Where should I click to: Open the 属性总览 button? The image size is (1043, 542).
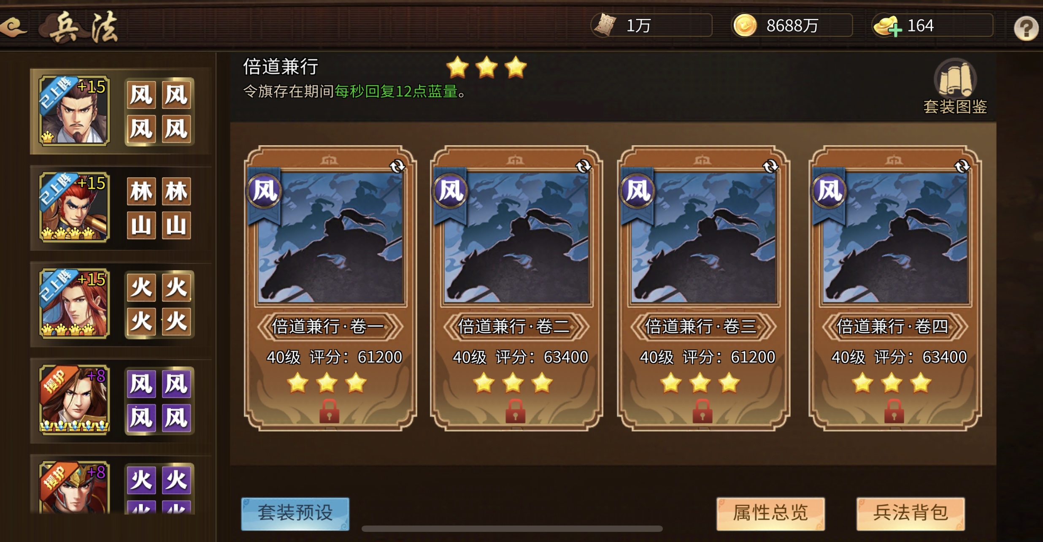pyautogui.click(x=770, y=513)
